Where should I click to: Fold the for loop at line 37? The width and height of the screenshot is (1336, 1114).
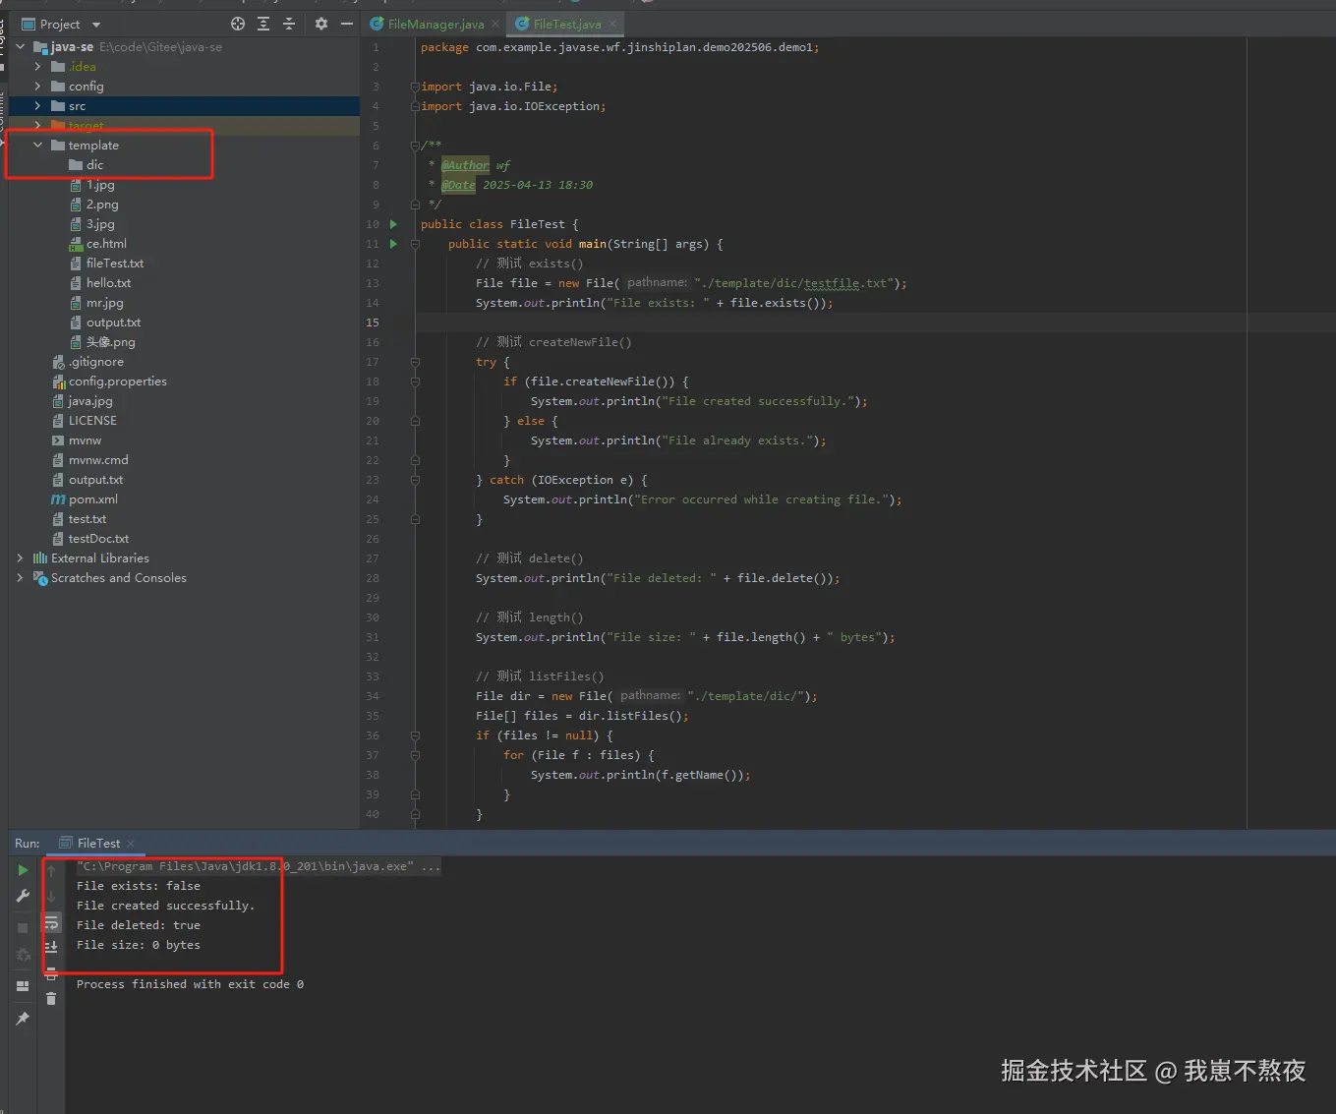[x=415, y=755]
